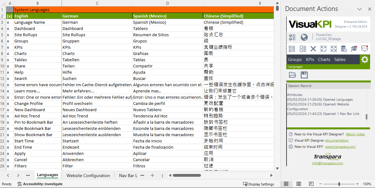
Task: Open the graduation cap training icon
Action: (x=354, y=49)
